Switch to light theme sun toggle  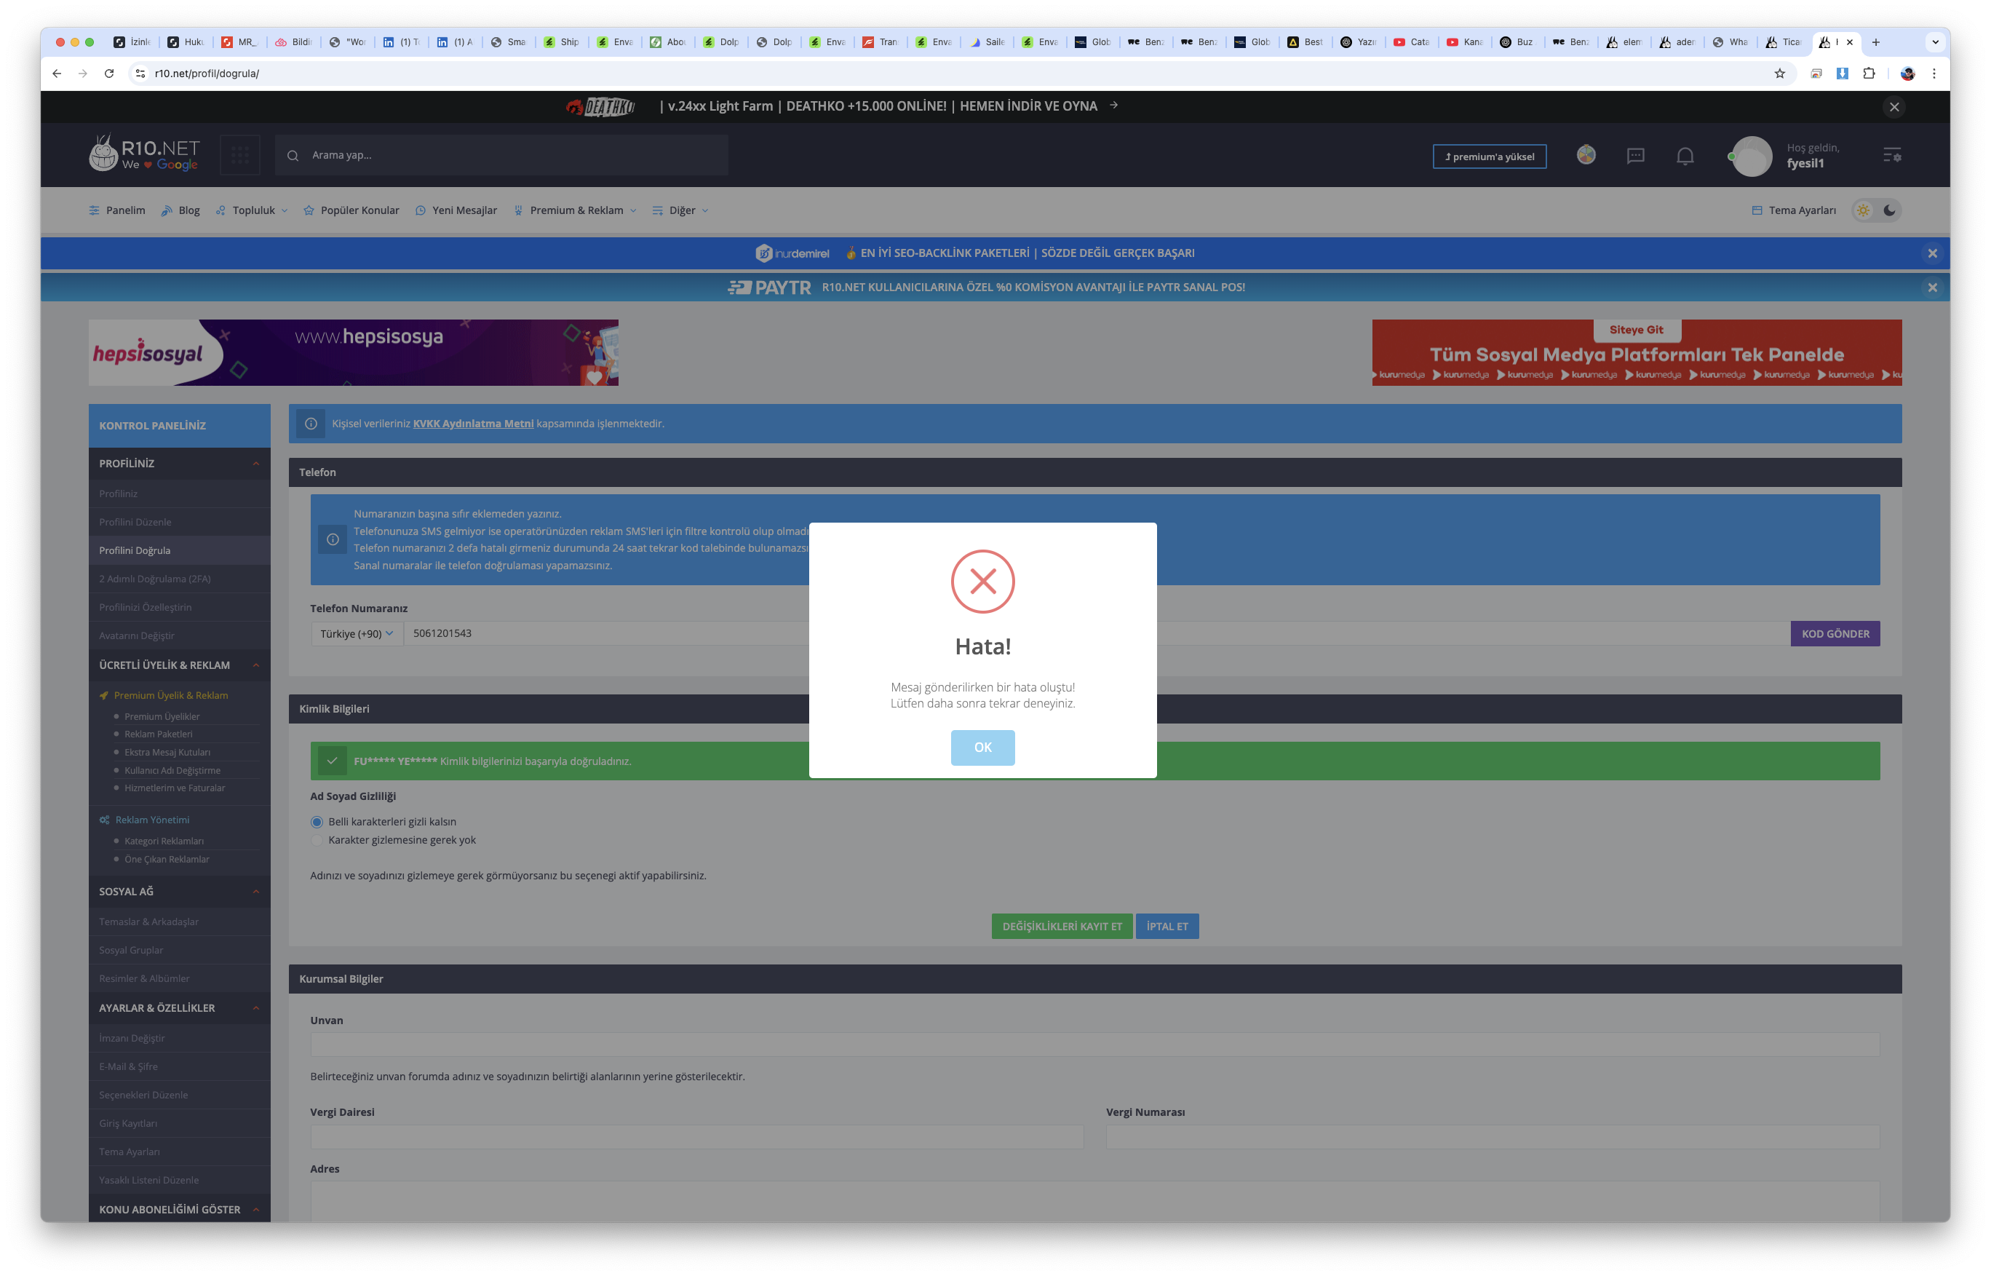coord(1863,210)
